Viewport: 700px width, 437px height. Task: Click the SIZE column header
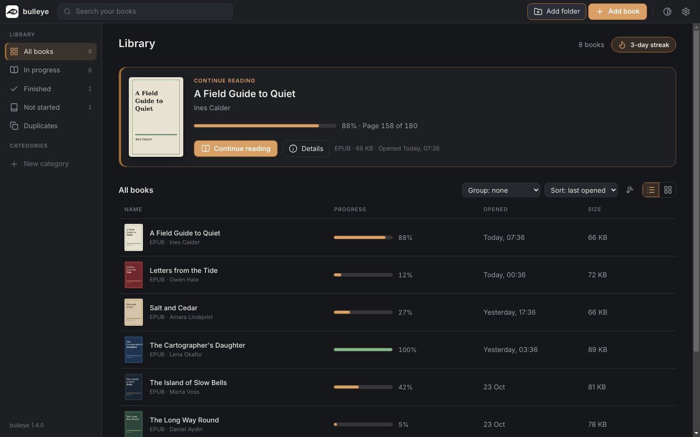click(x=595, y=209)
